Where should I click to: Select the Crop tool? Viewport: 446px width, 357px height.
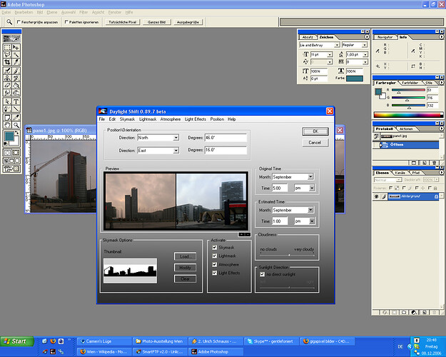point(7,62)
